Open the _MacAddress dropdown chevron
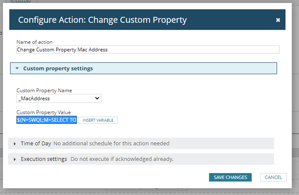Image resolution: width=299 pixels, height=195 pixels. pyautogui.click(x=97, y=98)
